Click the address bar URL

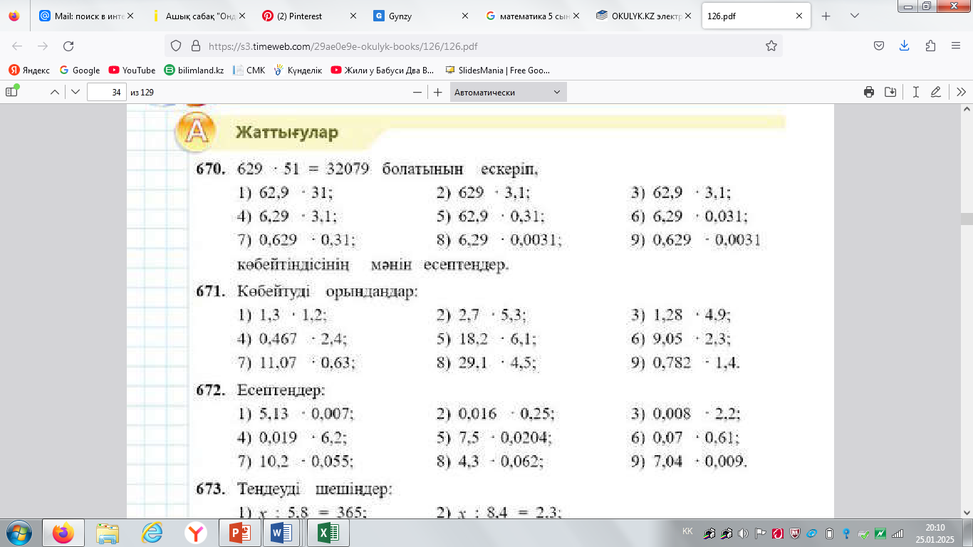343,46
